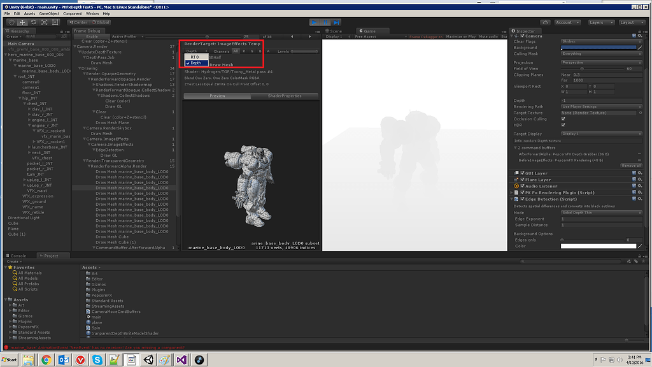Select the Hand pan tool

click(x=11, y=21)
